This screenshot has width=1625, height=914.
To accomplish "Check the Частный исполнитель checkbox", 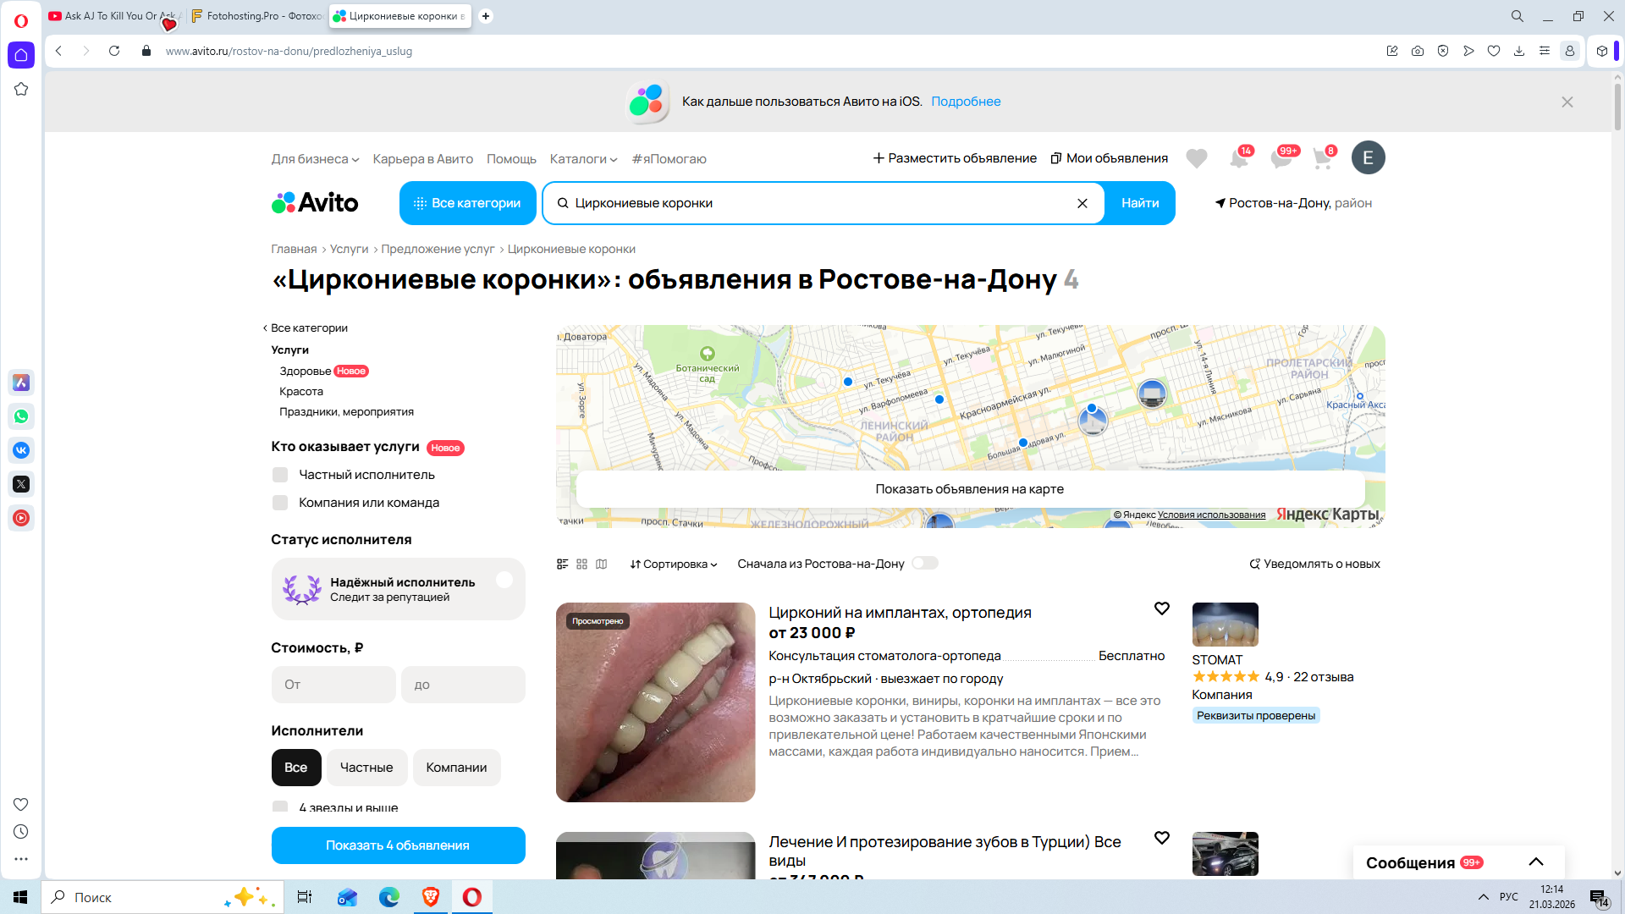I will click(x=280, y=475).
